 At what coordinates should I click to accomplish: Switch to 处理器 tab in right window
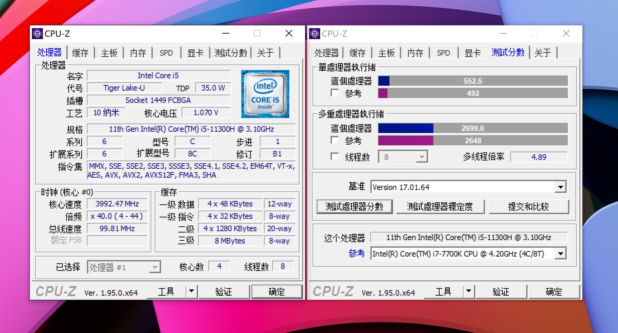[326, 53]
